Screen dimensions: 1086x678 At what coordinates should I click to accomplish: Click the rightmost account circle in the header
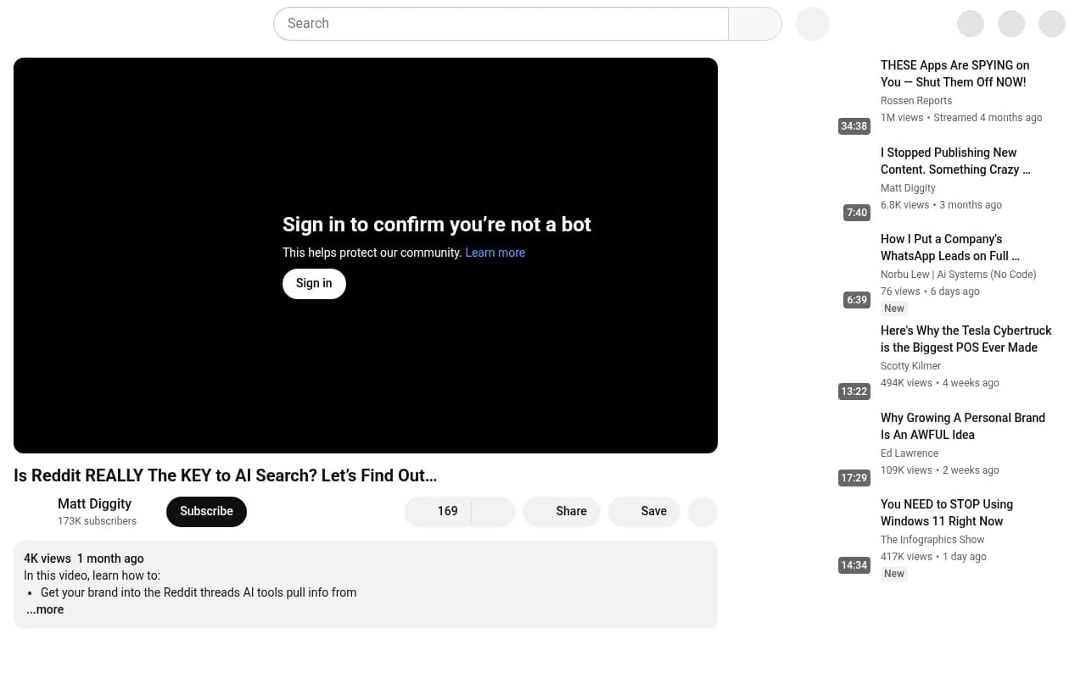click(1052, 24)
